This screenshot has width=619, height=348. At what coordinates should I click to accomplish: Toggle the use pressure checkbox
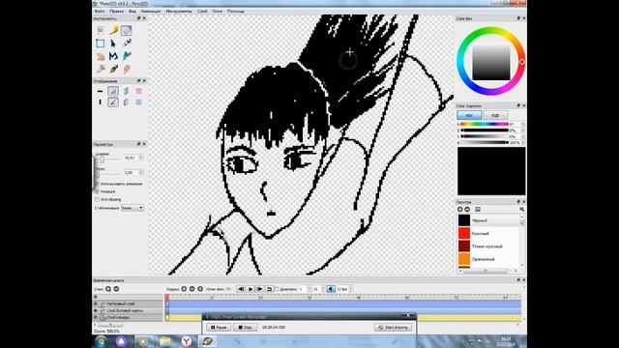[x=97, y=191]
